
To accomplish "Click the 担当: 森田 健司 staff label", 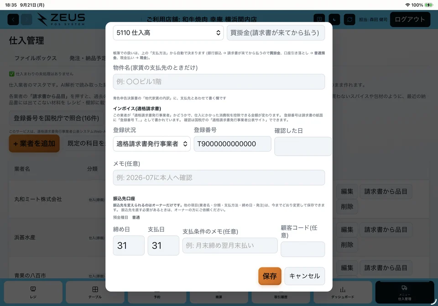I will (x=373, y=20).
